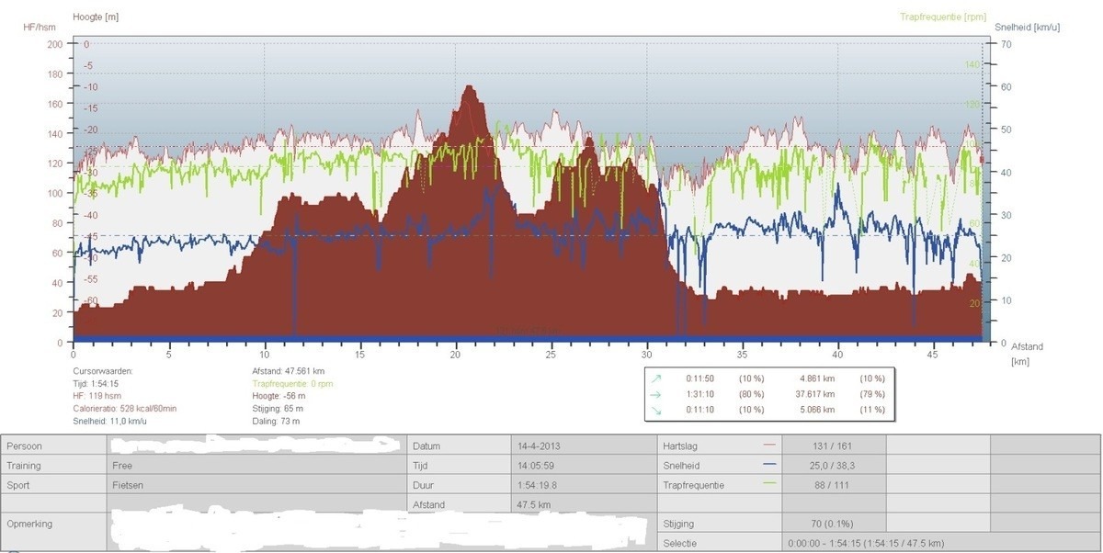The width and height of the screenshot is (1103, 553).
Task: Click the highest elevation peak in chart
Action: [471, 87]
